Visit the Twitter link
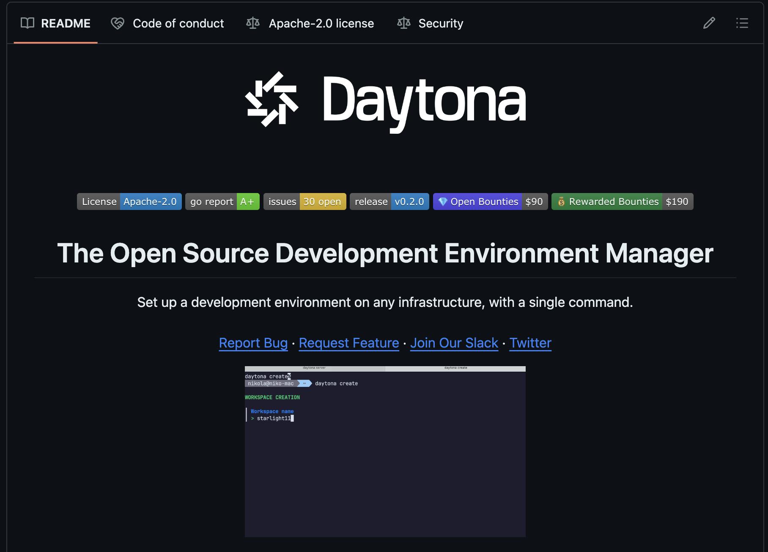This screenshot has width=768, height=552. coord(530,343)
